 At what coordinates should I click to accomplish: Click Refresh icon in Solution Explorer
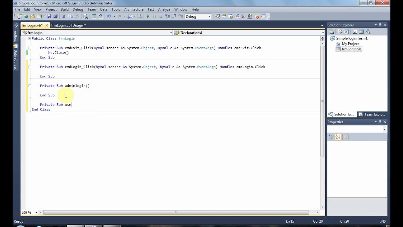346,32
